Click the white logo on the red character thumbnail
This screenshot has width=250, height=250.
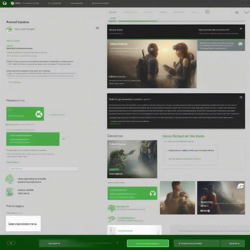click(x=240, y=186)
